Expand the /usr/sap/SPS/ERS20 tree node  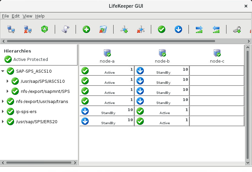pyautogui.click(x=3, y=122)
